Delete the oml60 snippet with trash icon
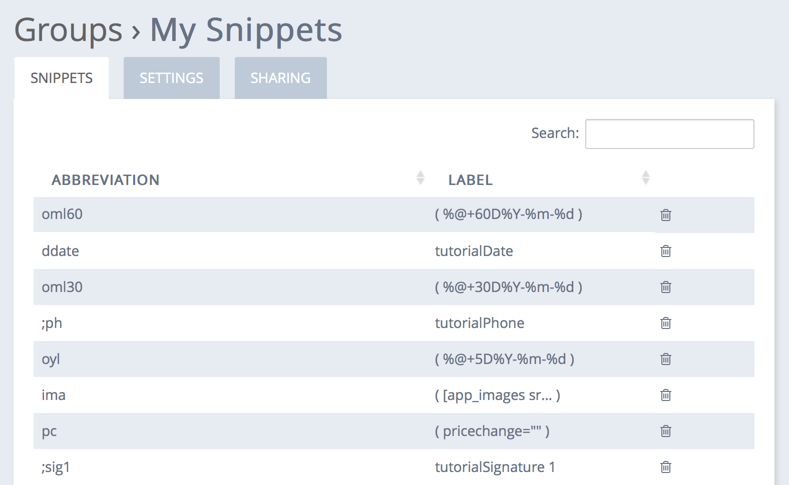The image size is (789, 485). 665,215
